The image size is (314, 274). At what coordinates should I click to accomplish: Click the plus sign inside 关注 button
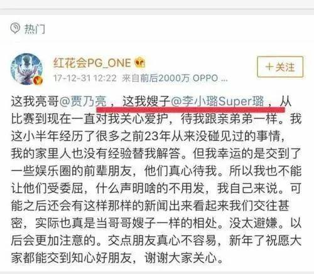[269, 67]
